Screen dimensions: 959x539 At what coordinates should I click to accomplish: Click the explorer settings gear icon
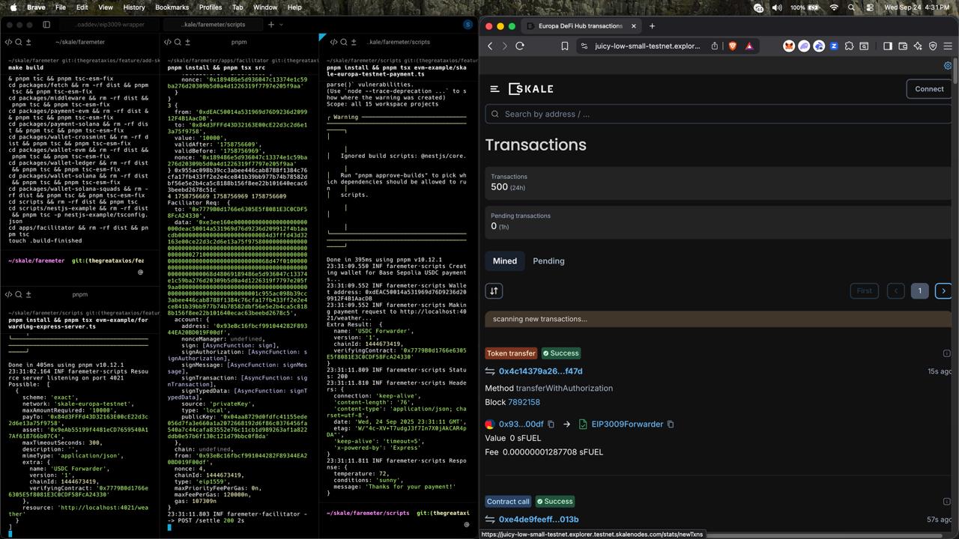click(x=948, y=66)
